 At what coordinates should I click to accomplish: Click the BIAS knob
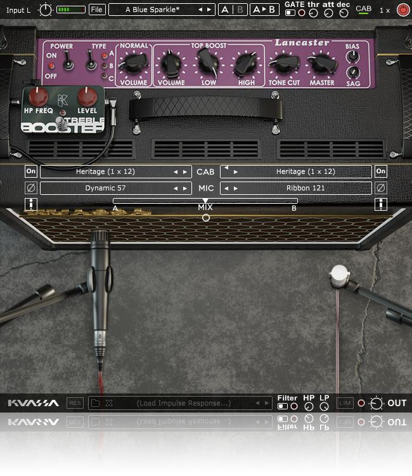click(352, 56)
